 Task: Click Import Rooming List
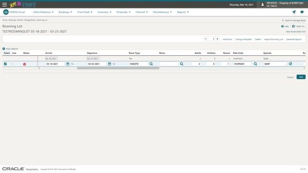point(273,39)
